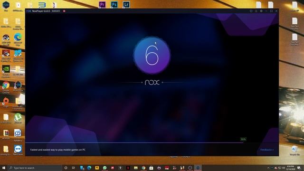Click the taskbar clock and date
The height and width of the screenshot is (171, 304).
[290, 168]
